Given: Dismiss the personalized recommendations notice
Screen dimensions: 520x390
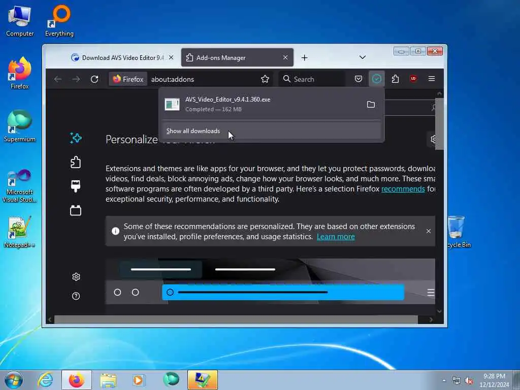Looking at the screenshot, I should (429, 231).
